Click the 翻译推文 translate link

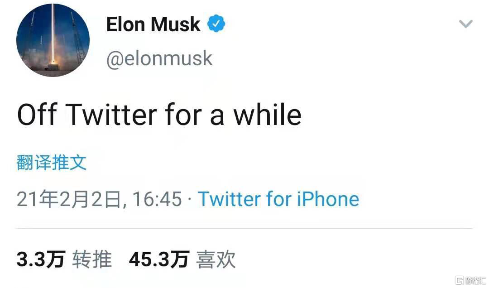pos(52,163)
